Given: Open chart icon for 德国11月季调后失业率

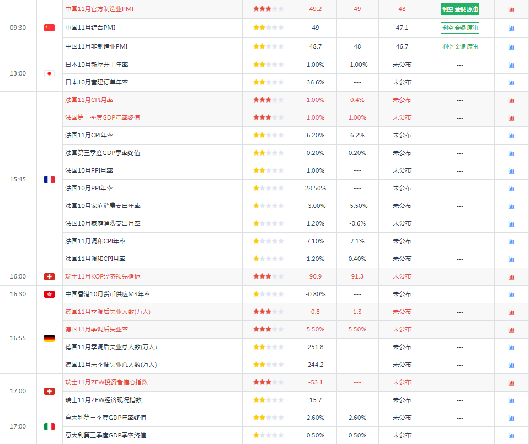Looking at the screenshot, I should pos(511,330).
